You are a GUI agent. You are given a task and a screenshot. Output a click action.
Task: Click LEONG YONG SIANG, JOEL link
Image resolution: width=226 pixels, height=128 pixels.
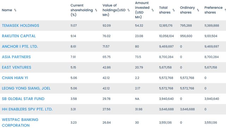26,88
